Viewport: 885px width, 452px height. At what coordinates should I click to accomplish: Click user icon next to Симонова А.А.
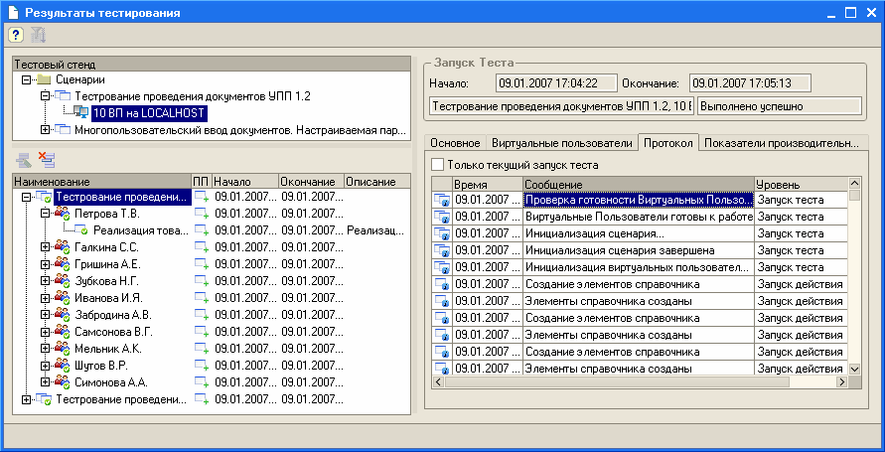63,382
